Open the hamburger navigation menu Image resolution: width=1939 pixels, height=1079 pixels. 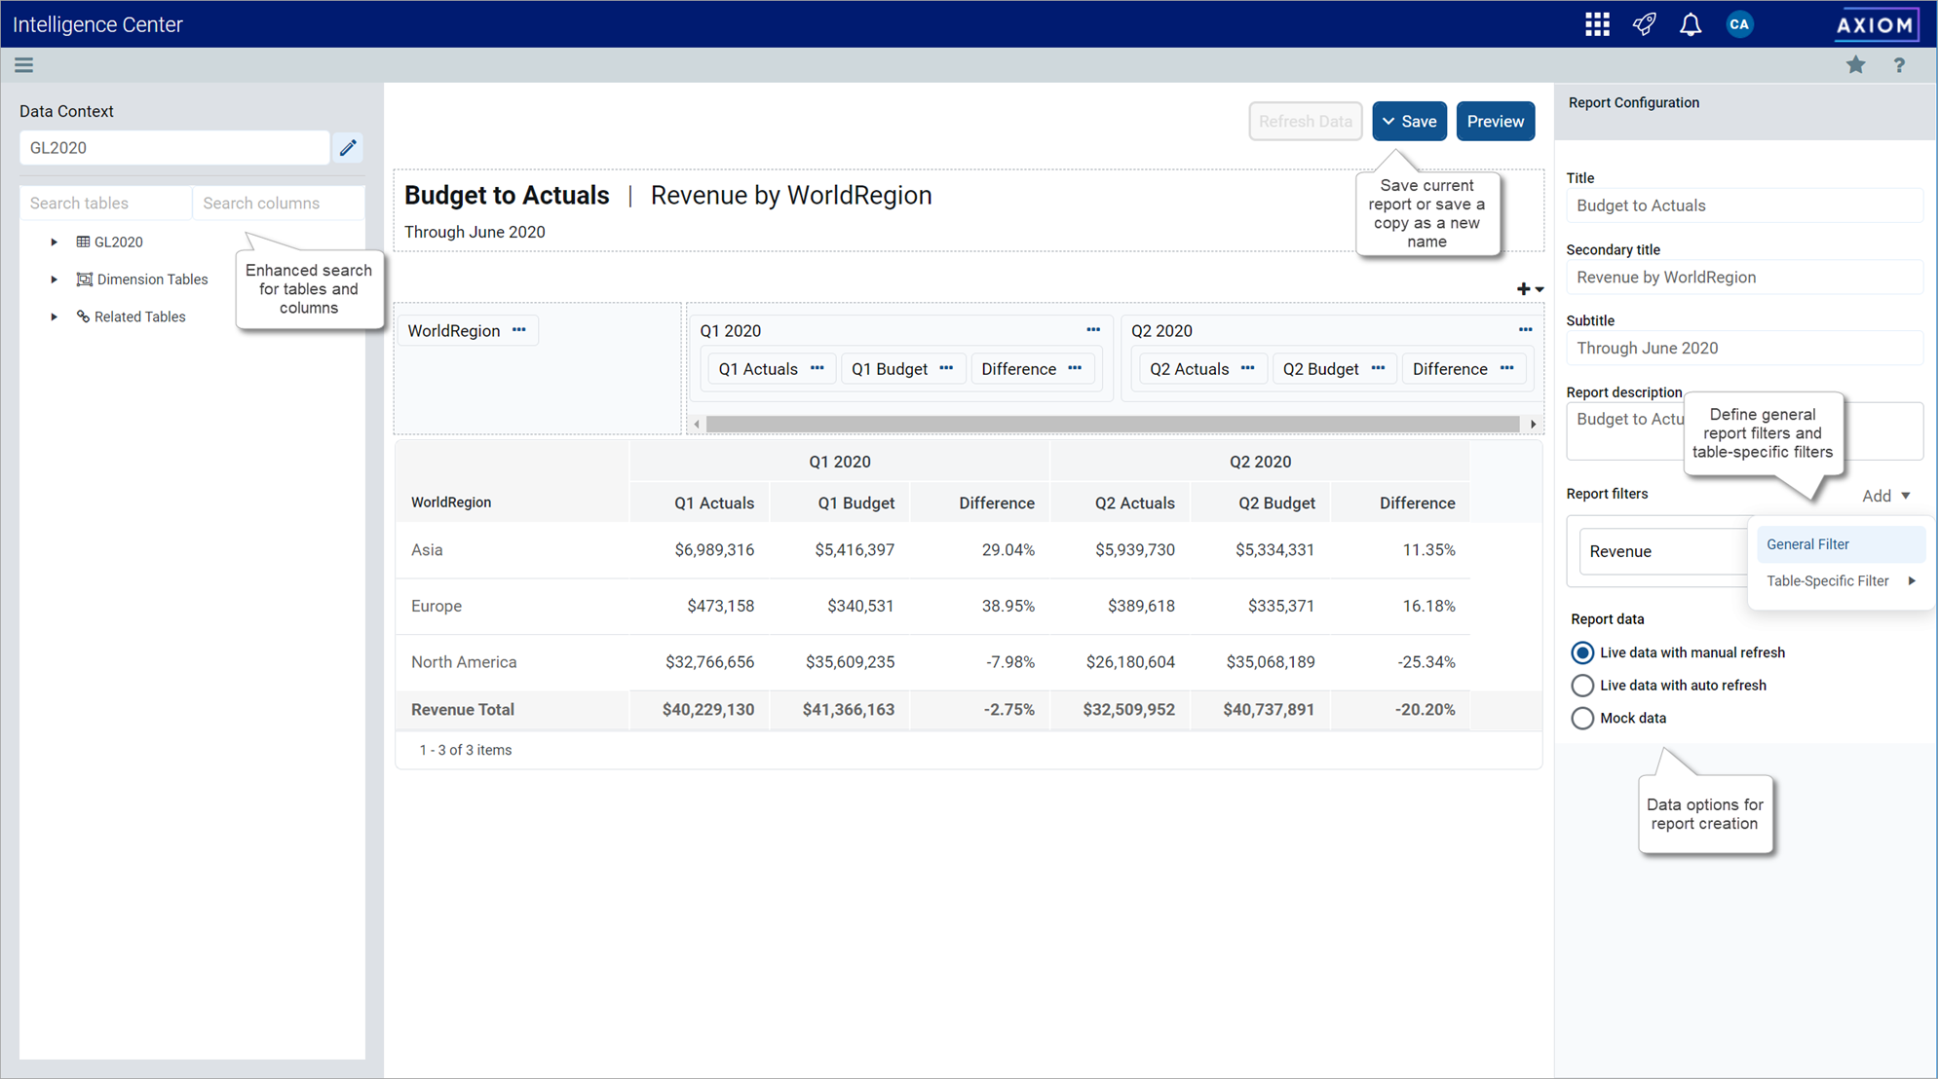(24, 65)
